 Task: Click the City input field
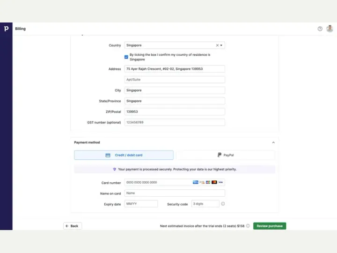[x=175, y=90]
